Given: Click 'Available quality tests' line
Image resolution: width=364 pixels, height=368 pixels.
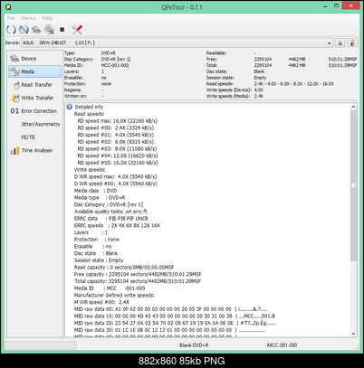Looking at the screenshot, I should (x=110, y=212).
